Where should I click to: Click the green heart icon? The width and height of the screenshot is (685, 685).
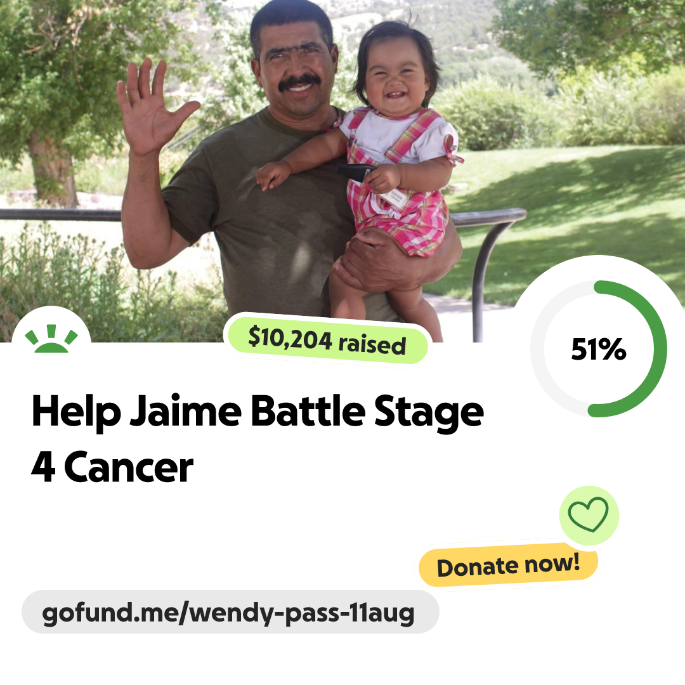point(588,514)
